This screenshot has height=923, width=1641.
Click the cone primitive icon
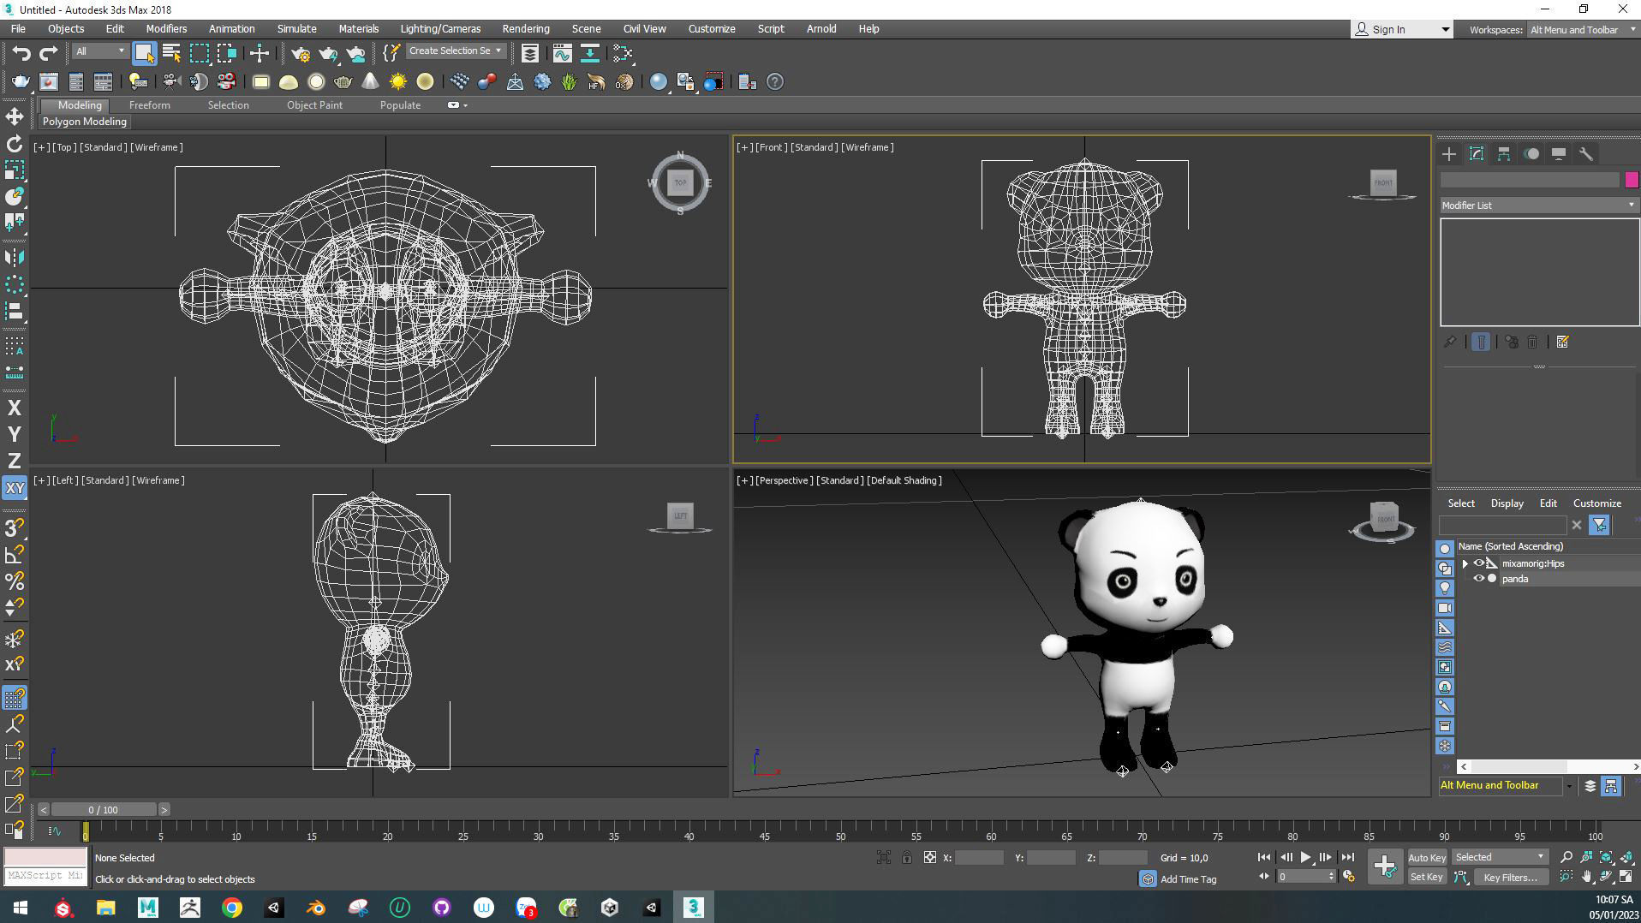coord(370,82)
